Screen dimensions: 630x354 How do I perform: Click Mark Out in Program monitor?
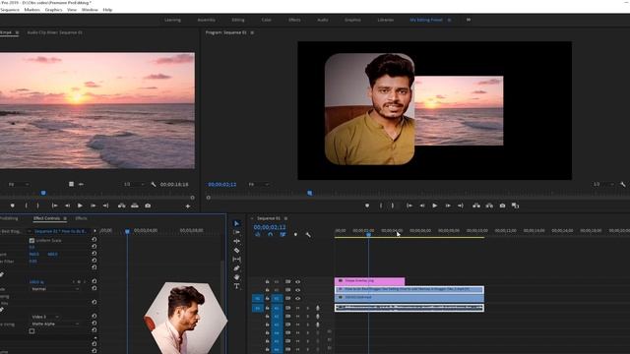393,206
